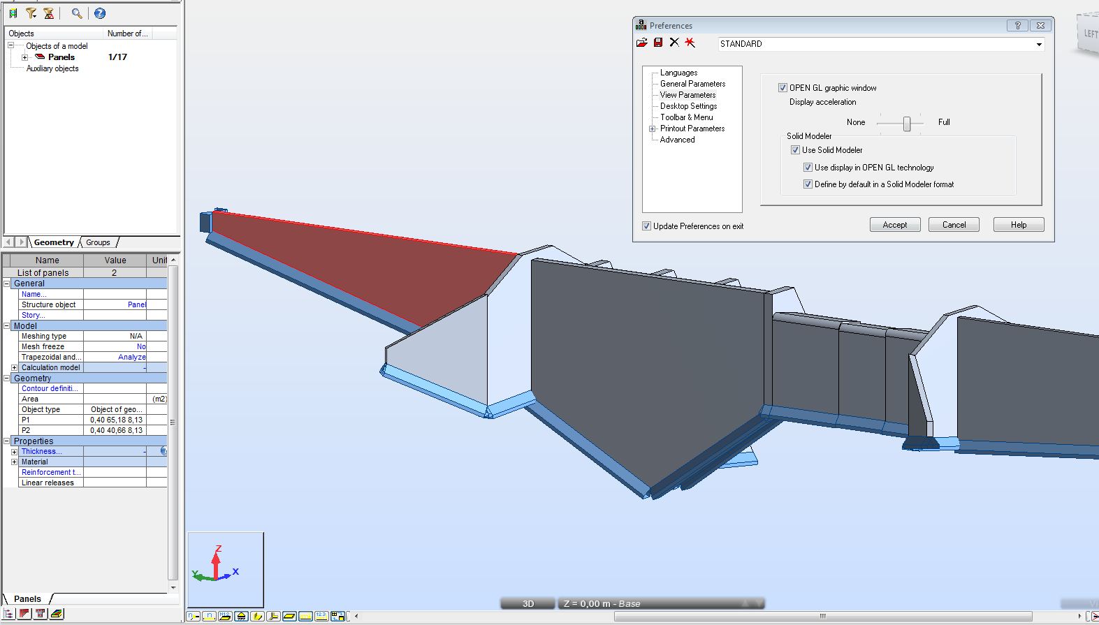Open the filter funnel dropdown in inspector

pos(31,13)
